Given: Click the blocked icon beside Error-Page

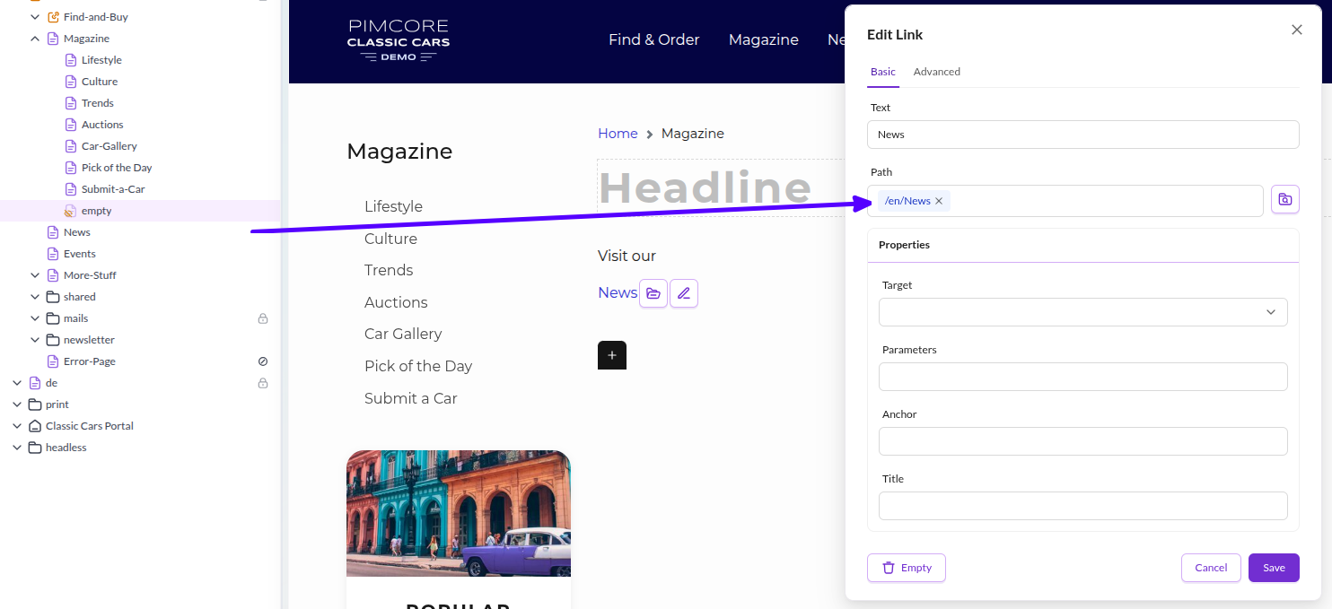Looking at the screenshot, I should [x=263, y=361].
